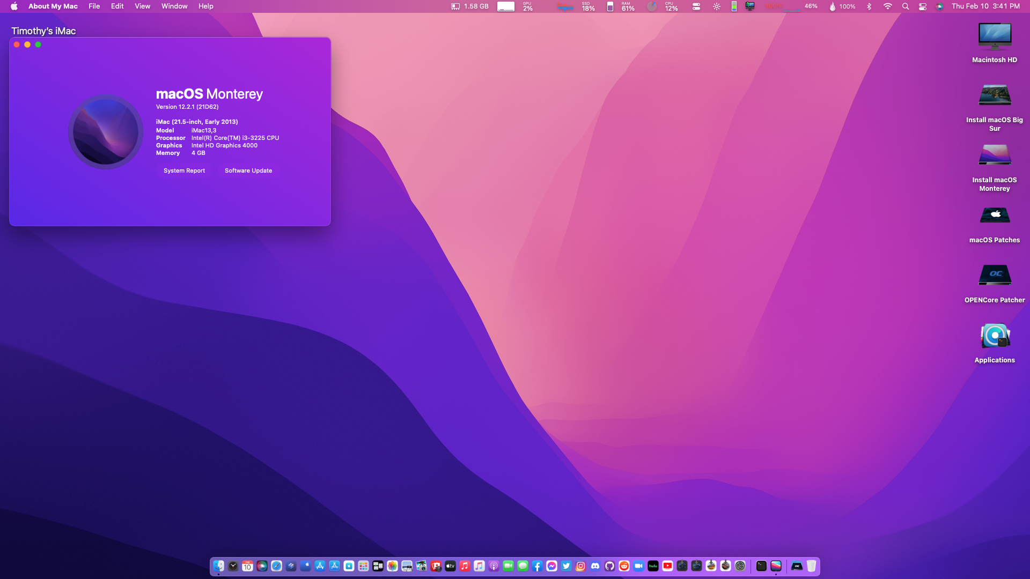Launch Apple TV from Dock
Viewport: 1030px width, 579px height.
450,566
